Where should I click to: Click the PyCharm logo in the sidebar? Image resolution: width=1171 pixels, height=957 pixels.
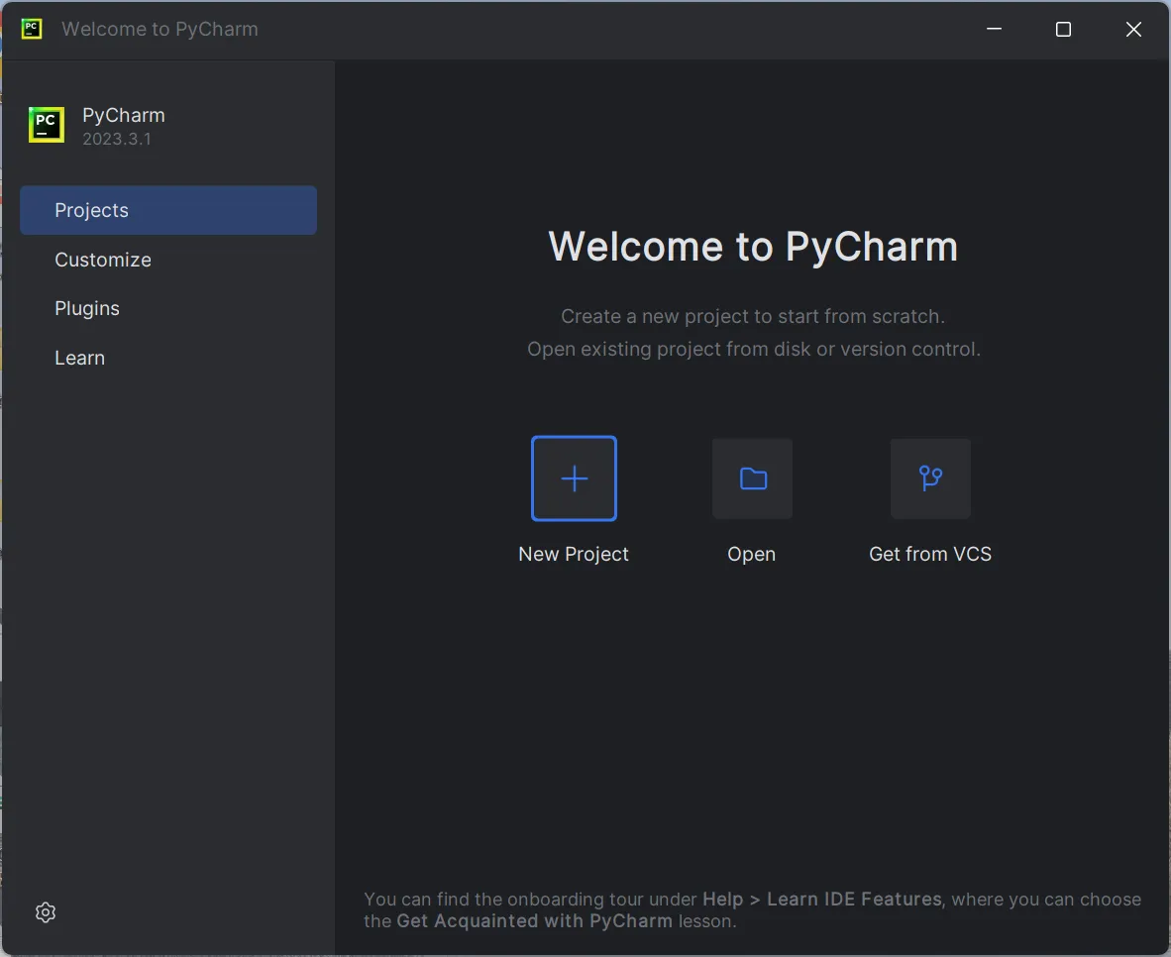tap(47, 125)
